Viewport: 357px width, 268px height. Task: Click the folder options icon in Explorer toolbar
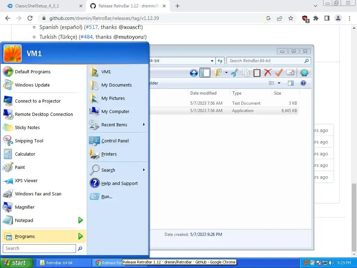pyautogui.click(x=218, y=73)
